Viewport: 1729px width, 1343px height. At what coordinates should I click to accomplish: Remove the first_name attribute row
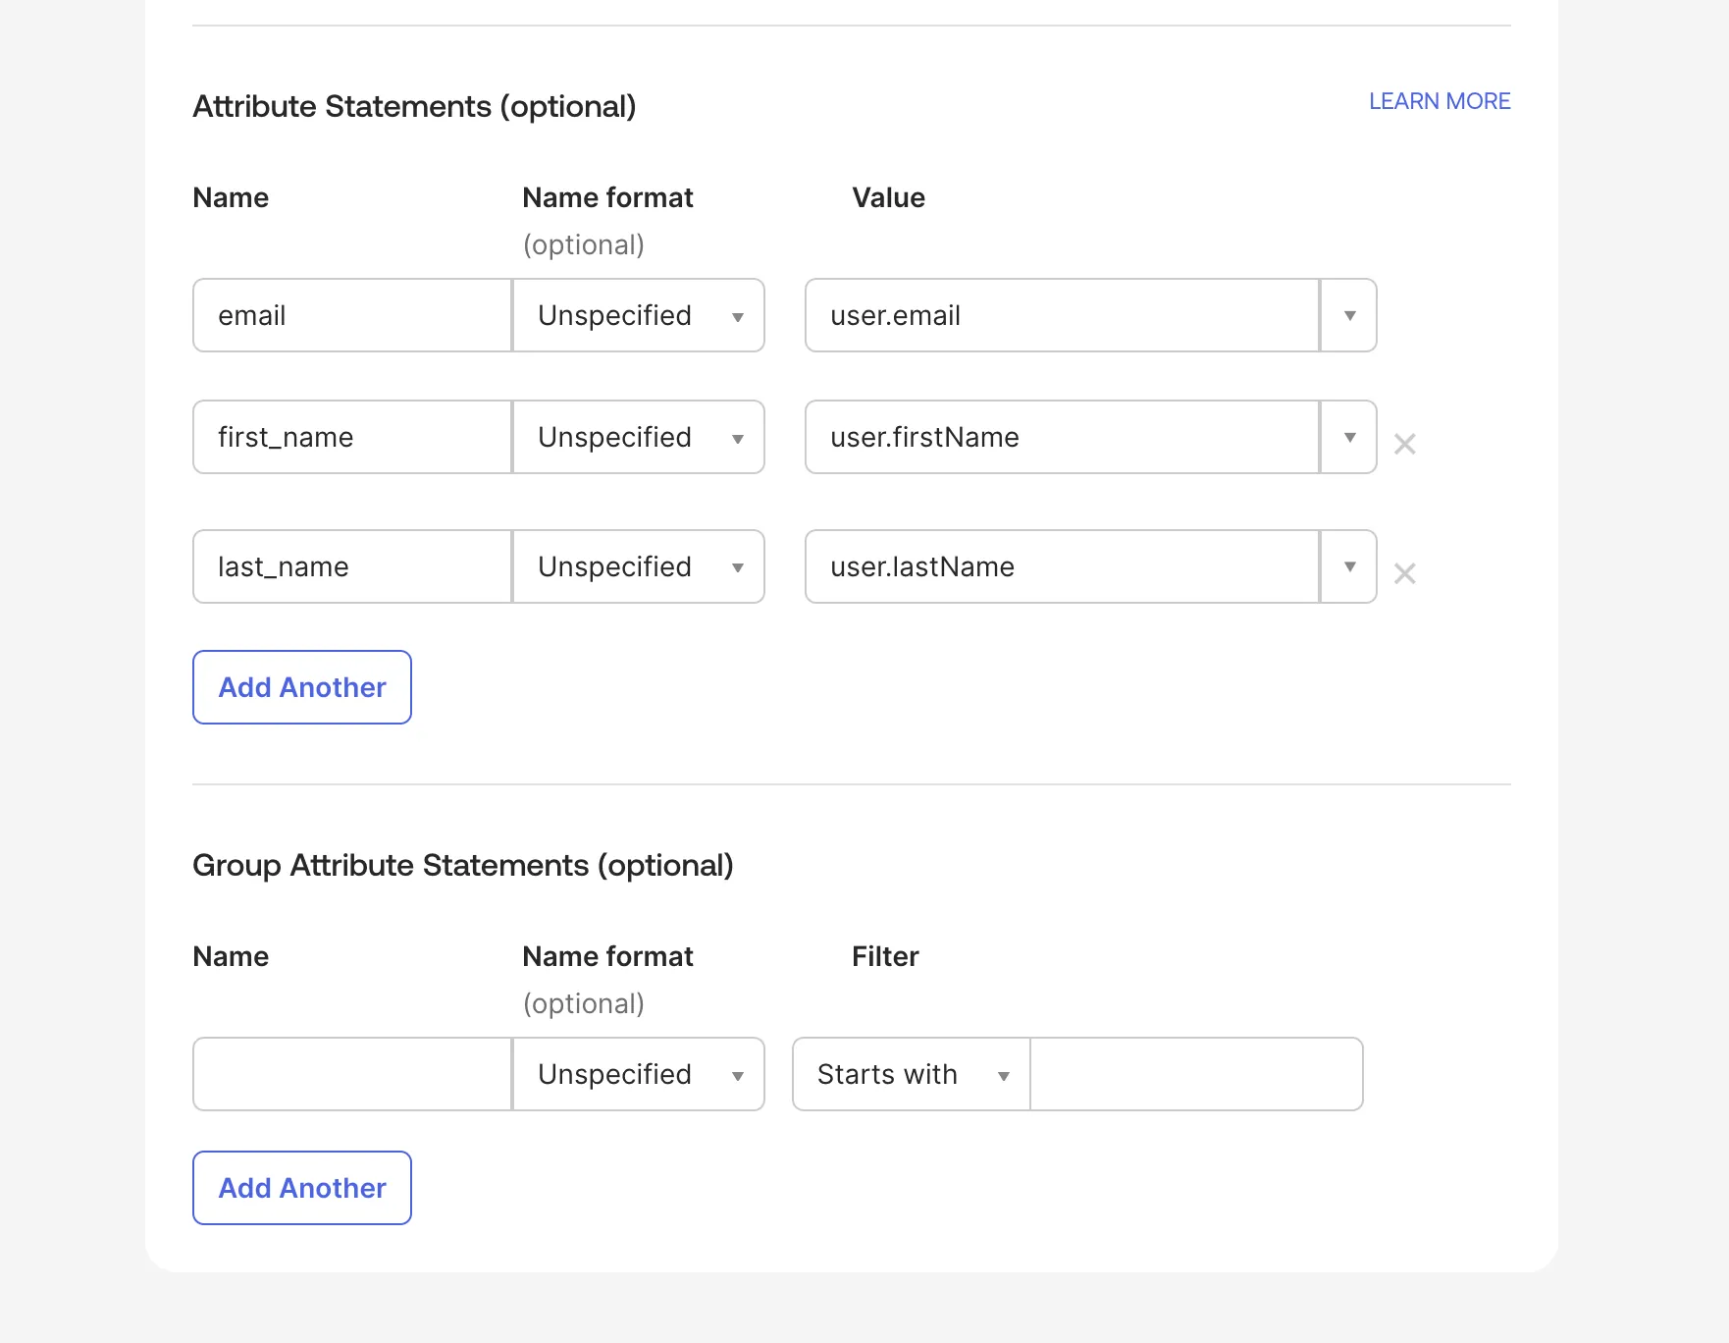point(1404,444)
